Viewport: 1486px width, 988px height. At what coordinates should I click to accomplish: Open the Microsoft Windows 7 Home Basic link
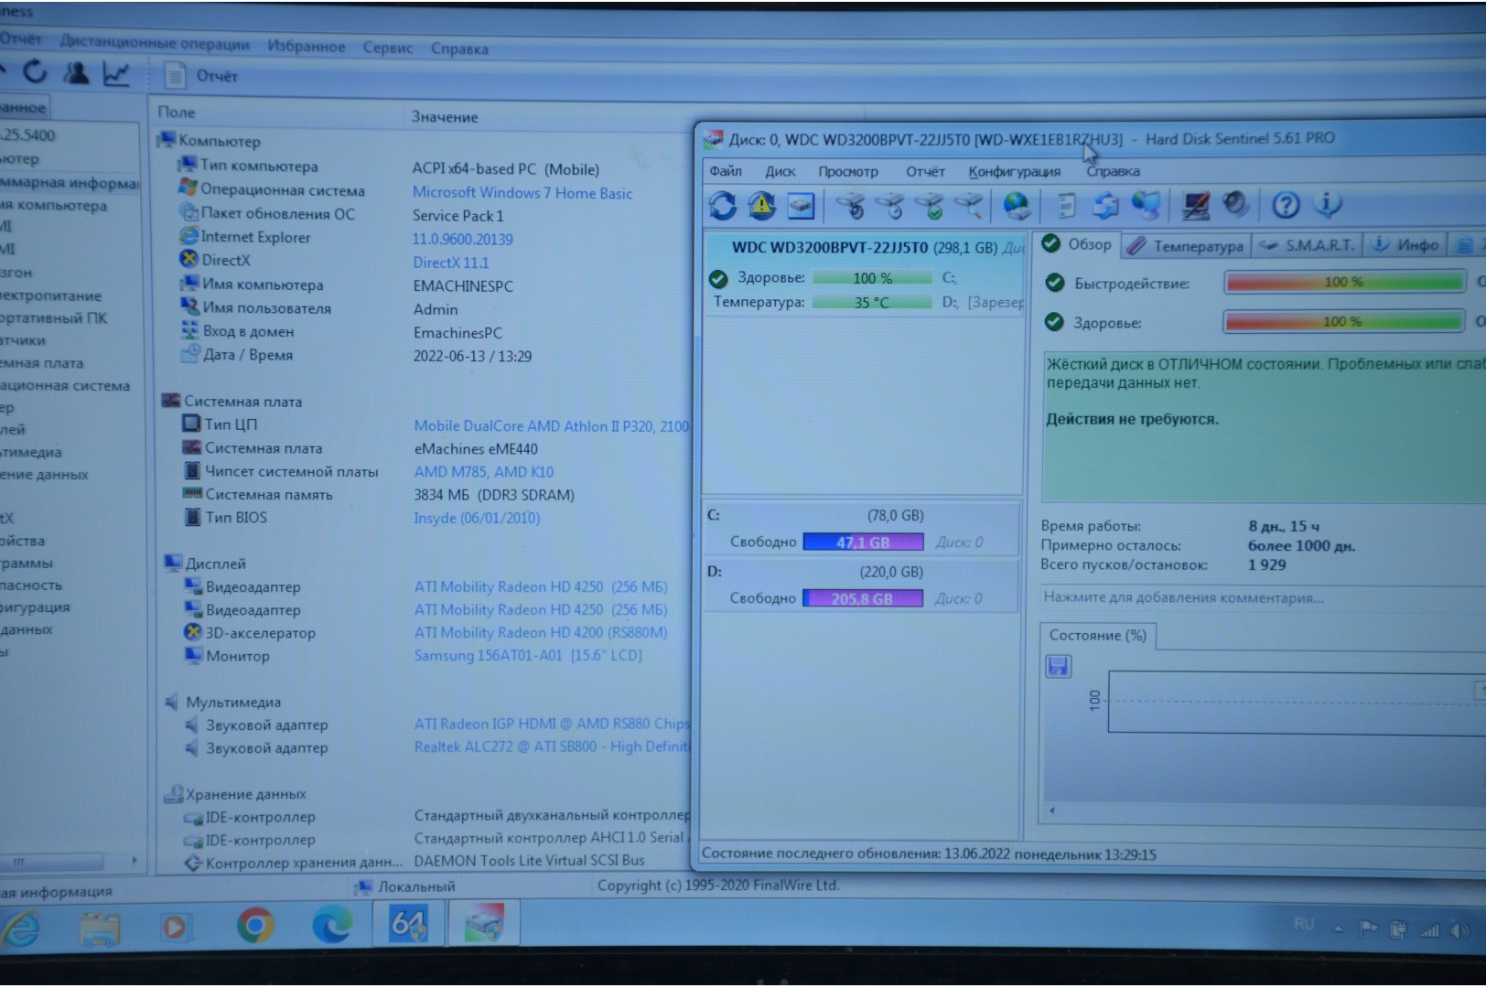(x=522, y=193)
